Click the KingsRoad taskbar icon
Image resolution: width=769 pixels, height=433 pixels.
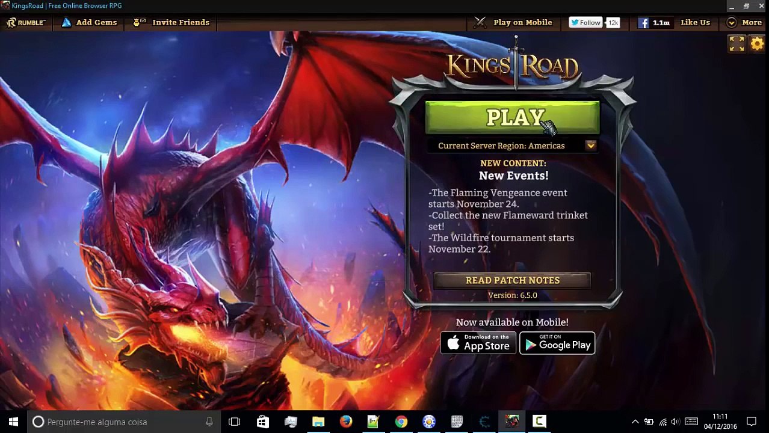pos(512,422)
